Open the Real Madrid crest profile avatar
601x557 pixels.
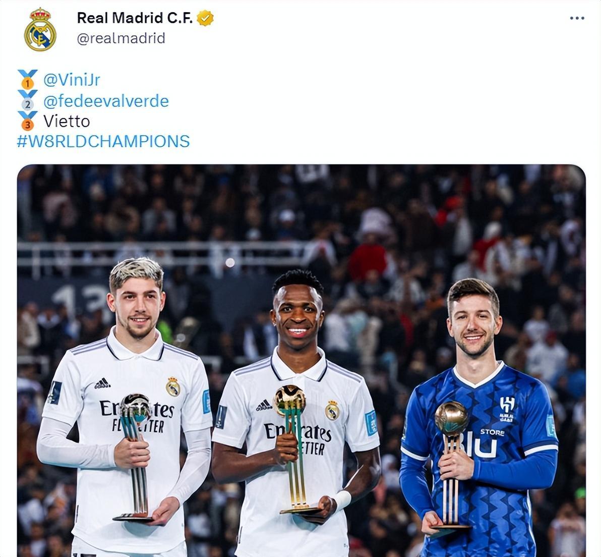tap(40, 30)
